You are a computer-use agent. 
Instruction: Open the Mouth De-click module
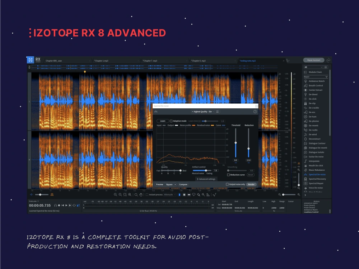313,166
